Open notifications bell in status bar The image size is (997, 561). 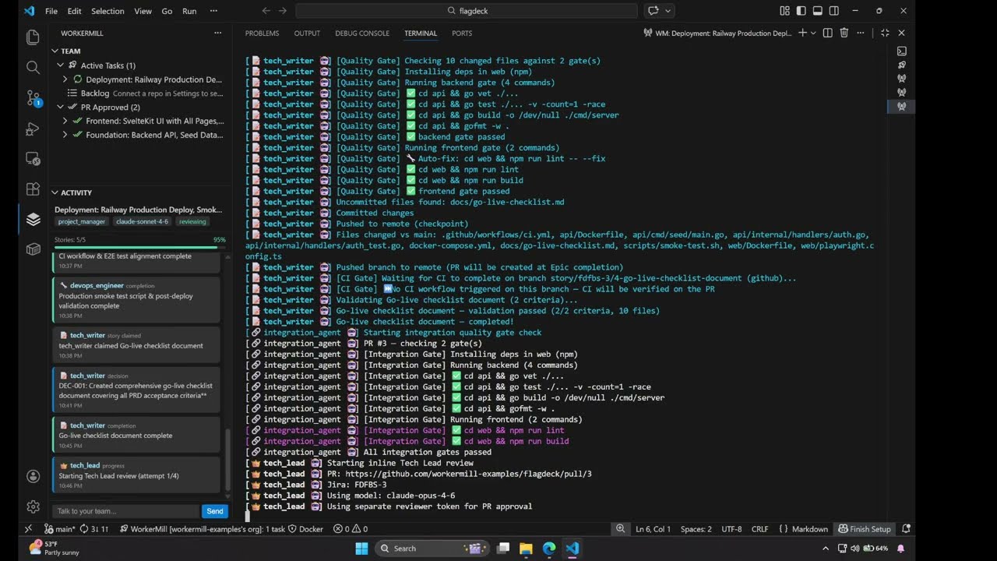(x=906, y=528)
